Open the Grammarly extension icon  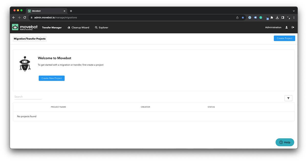click(261, 17)
